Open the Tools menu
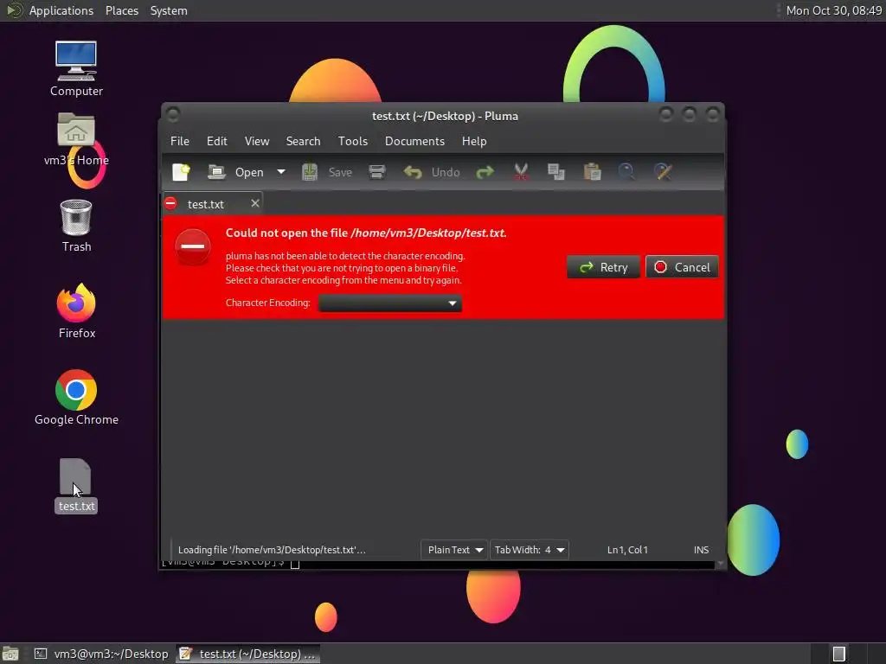 pyautogui.click(x=353, y=141)
